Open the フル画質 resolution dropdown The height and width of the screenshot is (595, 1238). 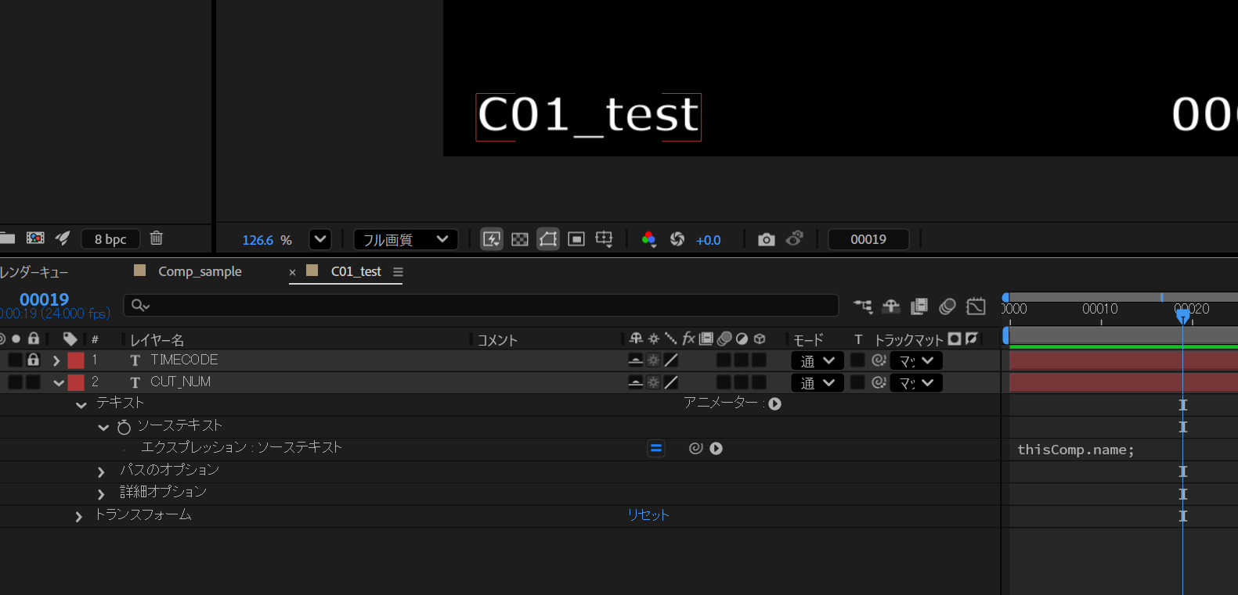406,239
